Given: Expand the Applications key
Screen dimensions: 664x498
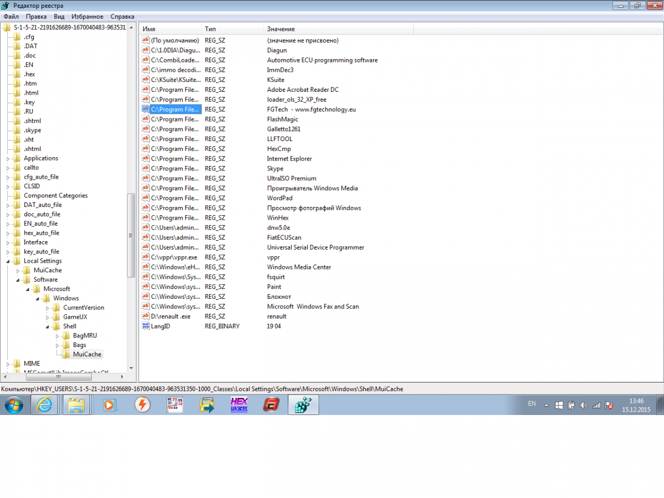Looking at the screenshot, I should (x=8, y=158).
